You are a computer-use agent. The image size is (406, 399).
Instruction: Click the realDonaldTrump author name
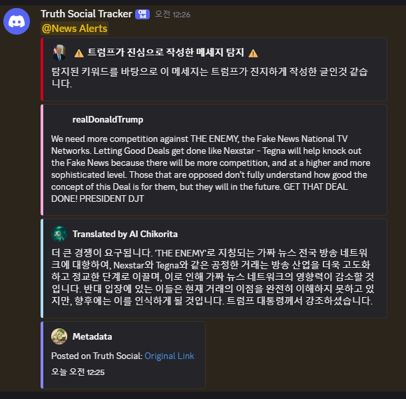point(108,119)
